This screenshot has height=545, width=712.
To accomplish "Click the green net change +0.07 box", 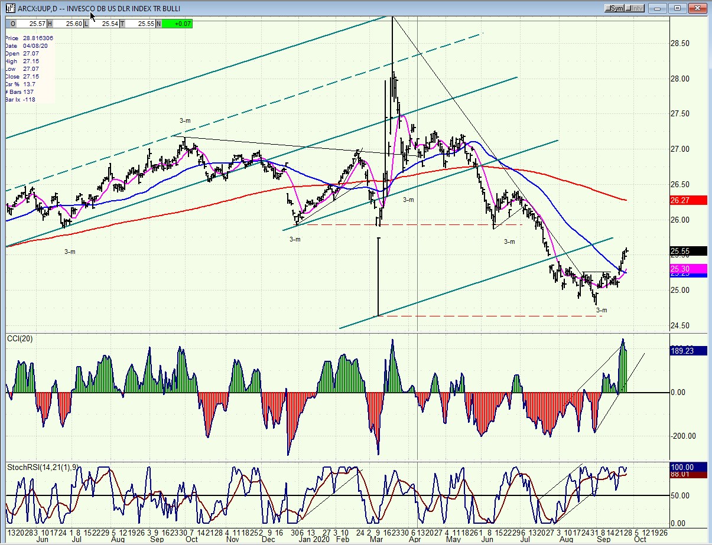I will [x=176, y=23].
